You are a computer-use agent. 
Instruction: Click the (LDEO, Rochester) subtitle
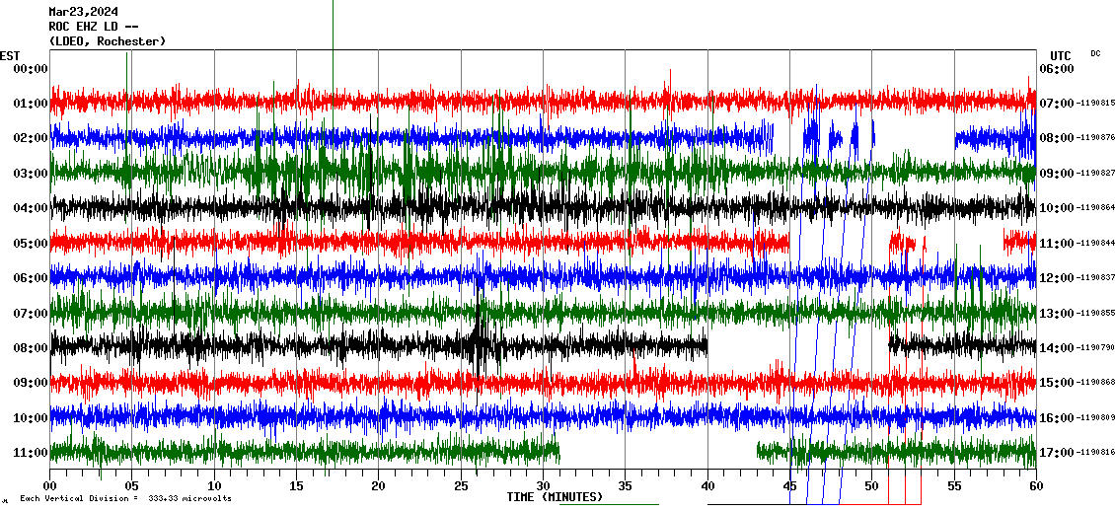(x=107, y=41)
